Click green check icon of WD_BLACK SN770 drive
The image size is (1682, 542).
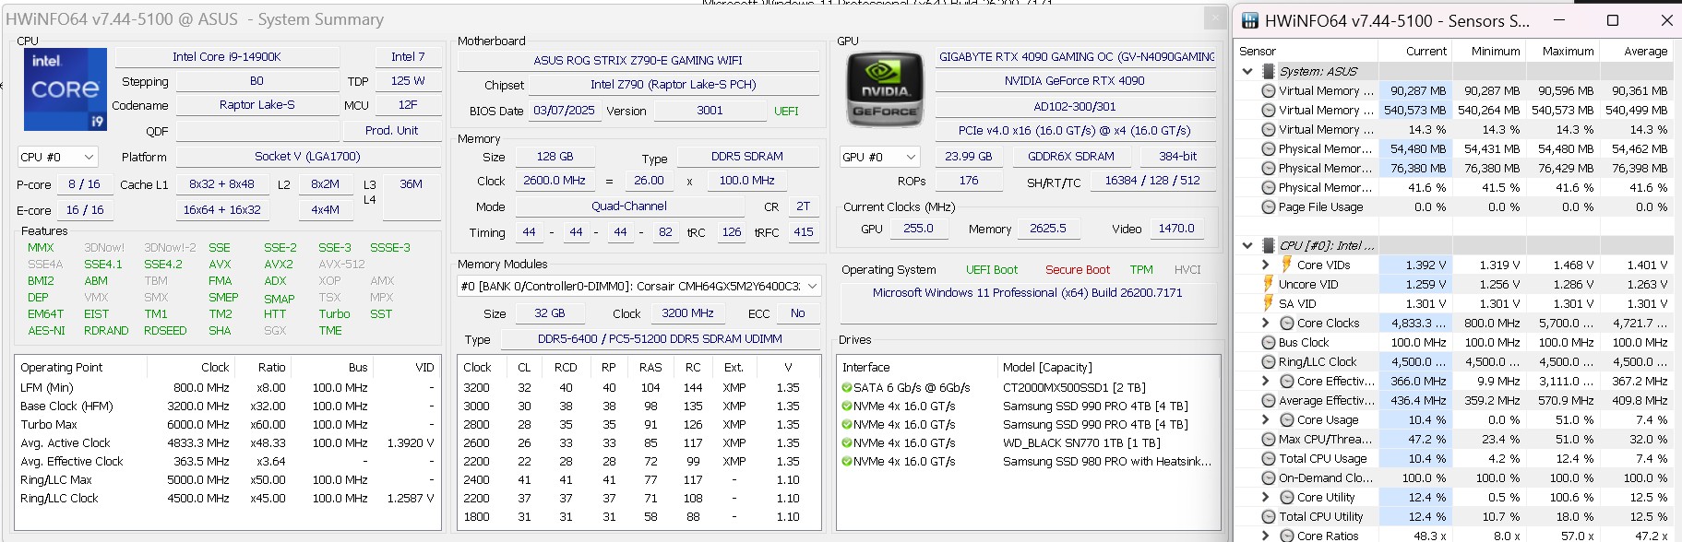pos(846,443)
